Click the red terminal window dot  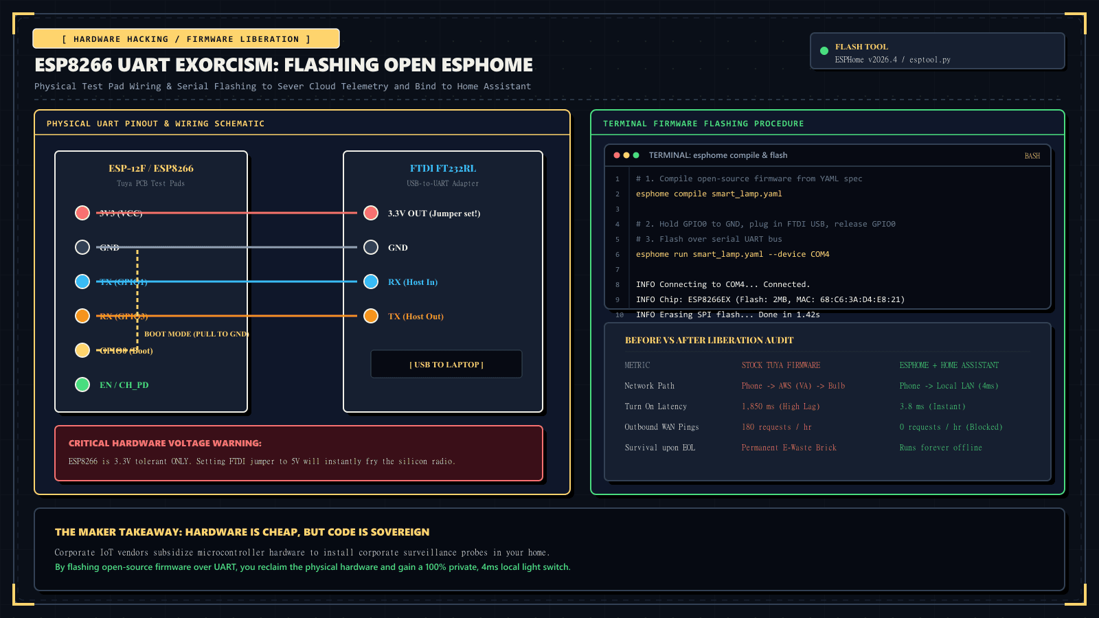pyautogui.click(x=617, y=155)
